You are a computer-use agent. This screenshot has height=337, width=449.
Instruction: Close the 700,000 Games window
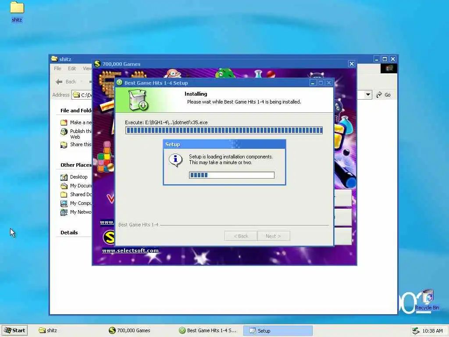click(352, 64)
